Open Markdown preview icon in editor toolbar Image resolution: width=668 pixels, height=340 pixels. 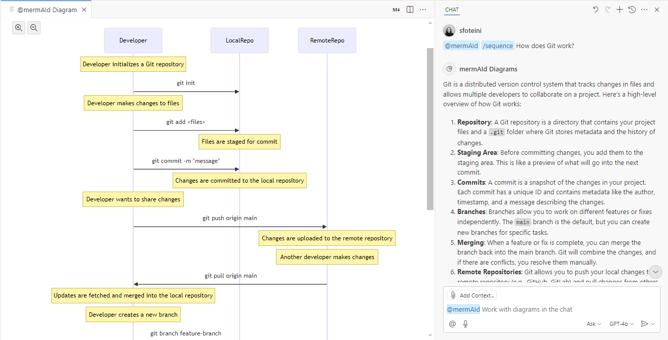[396, 10]
